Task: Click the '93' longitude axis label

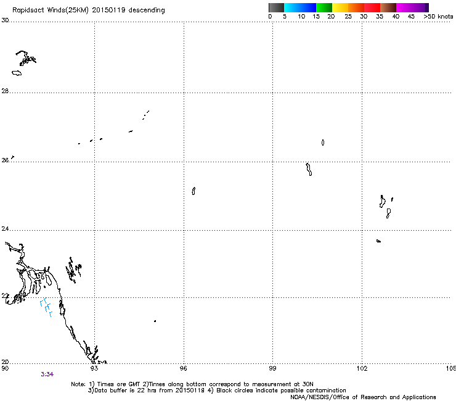Action: 94,368
